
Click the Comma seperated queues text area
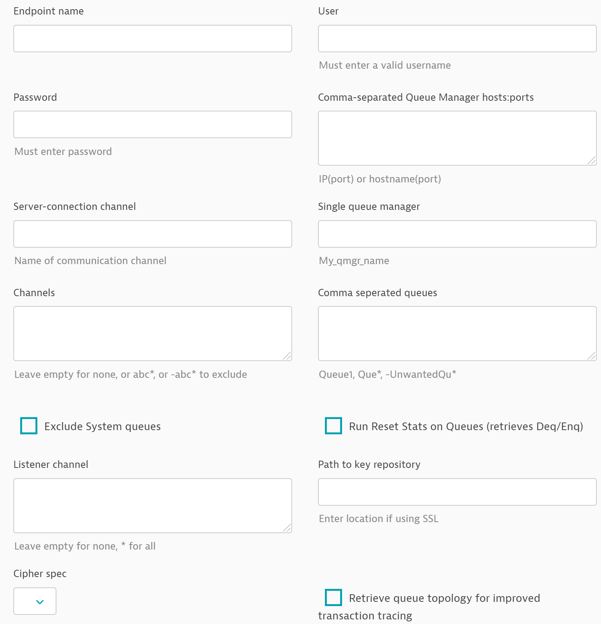457,333
